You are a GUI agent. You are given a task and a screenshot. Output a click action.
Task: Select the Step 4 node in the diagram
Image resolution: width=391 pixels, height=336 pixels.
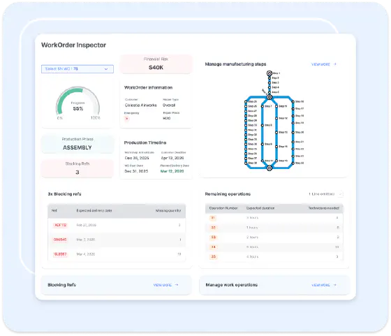click(270, 87)
